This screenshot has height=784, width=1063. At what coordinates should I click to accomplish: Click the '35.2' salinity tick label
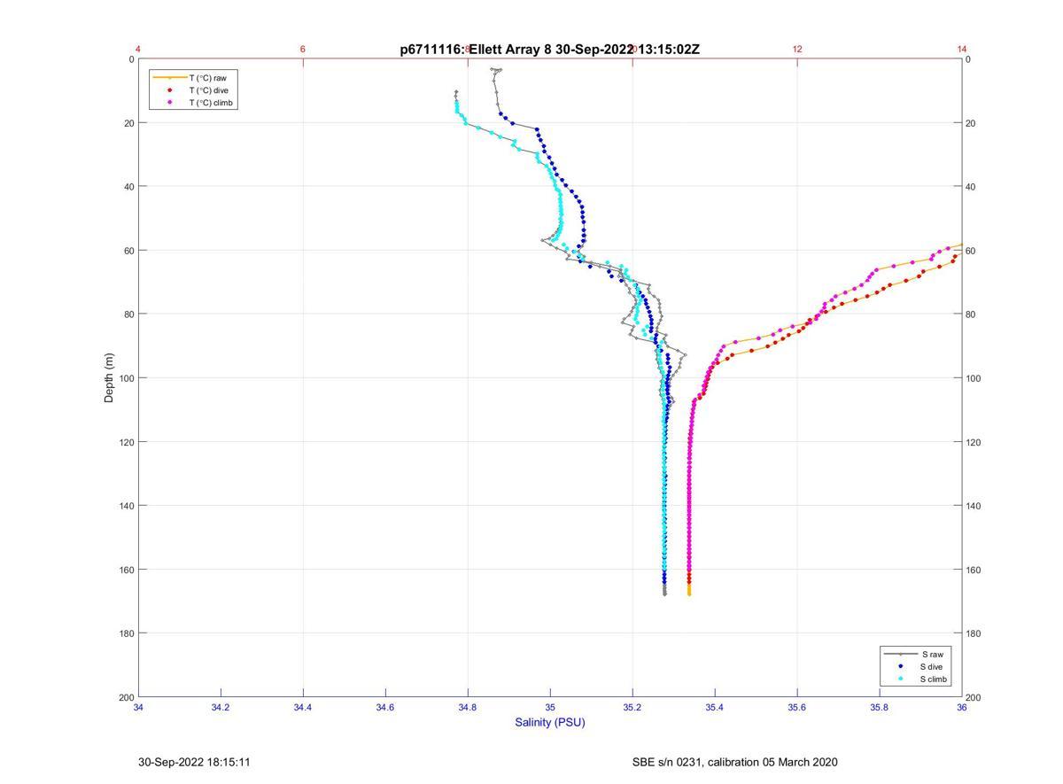tap(632, 707)
